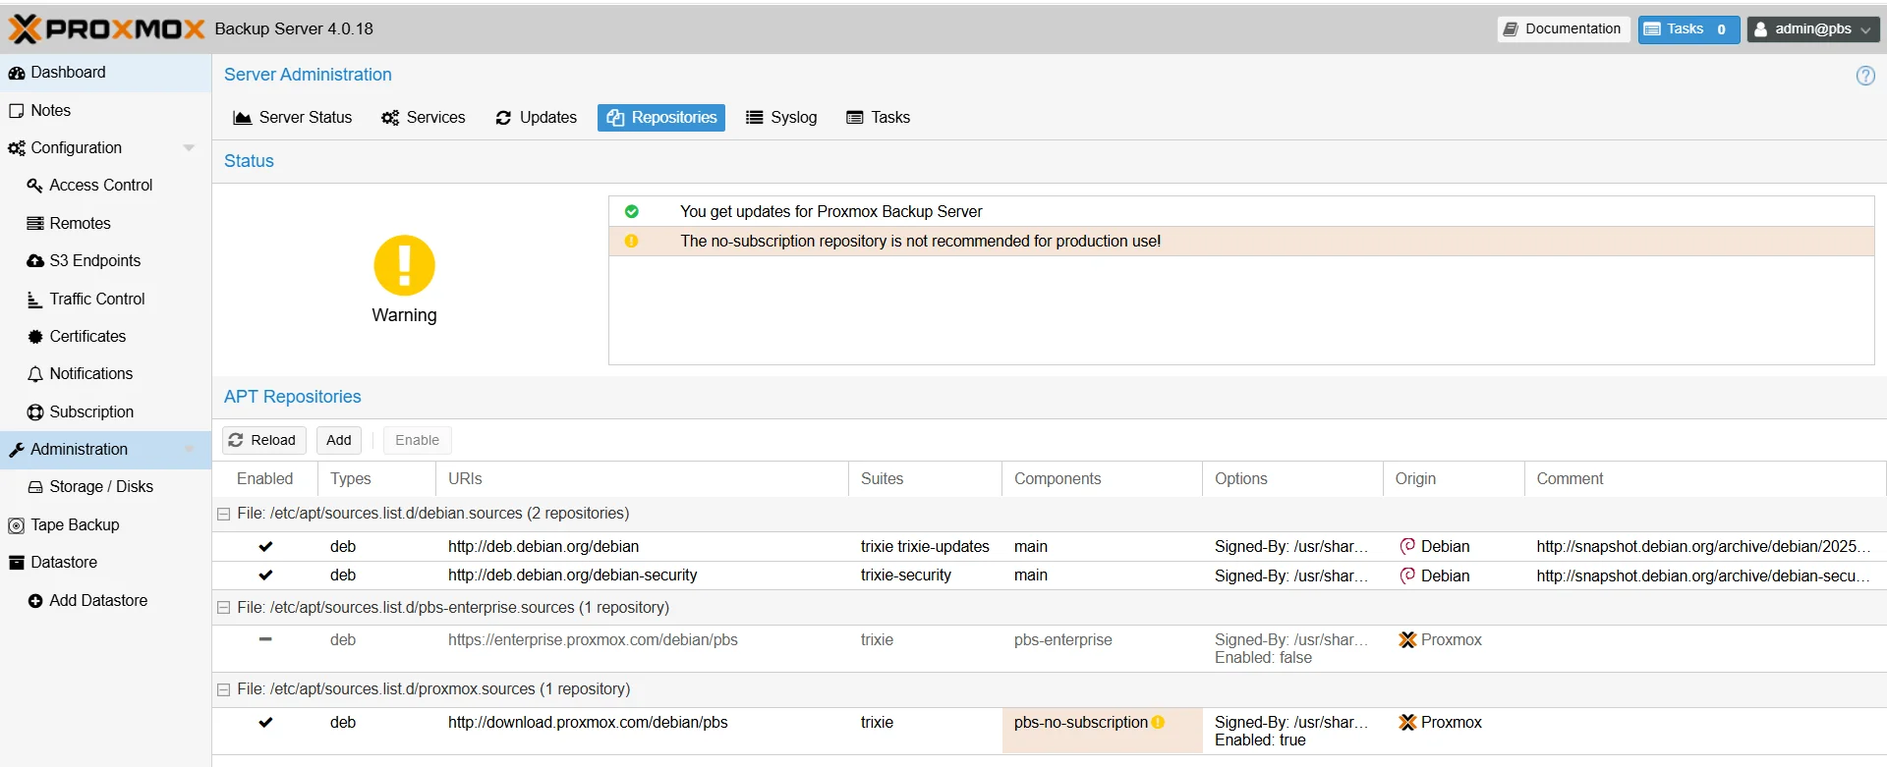Click the S3 Endpoints cloud icon

click(x=35, y=261)
